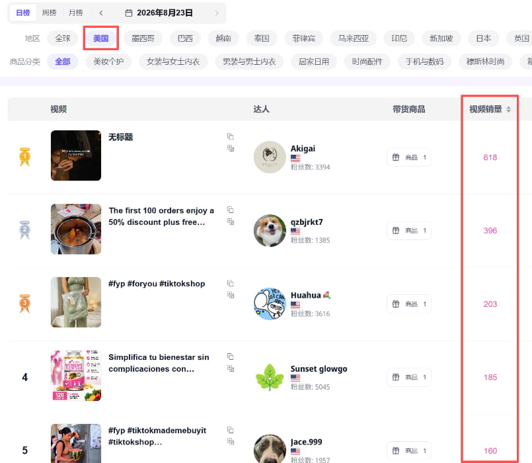Select 居家日用 product category
Image resolution: width=532 pixels, height=463 pixels.
pyautogui.click(x=314, y=62)
